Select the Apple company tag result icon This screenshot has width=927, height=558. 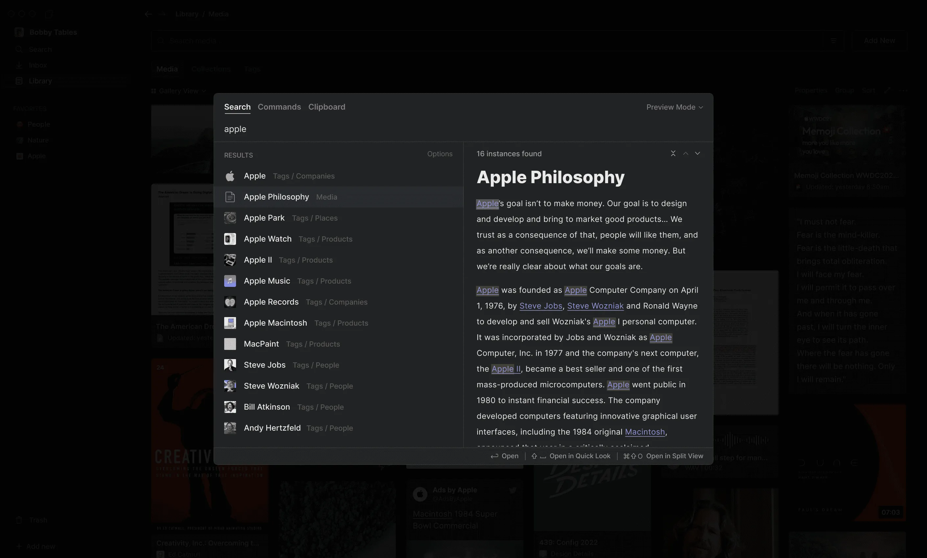tap(230, 176)
